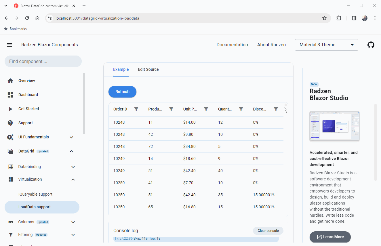Image resolution: width=381 pixels, height=246 pixels.
Task: Toggle the hamburger sidebar menu
Action: tap(9, 45)
